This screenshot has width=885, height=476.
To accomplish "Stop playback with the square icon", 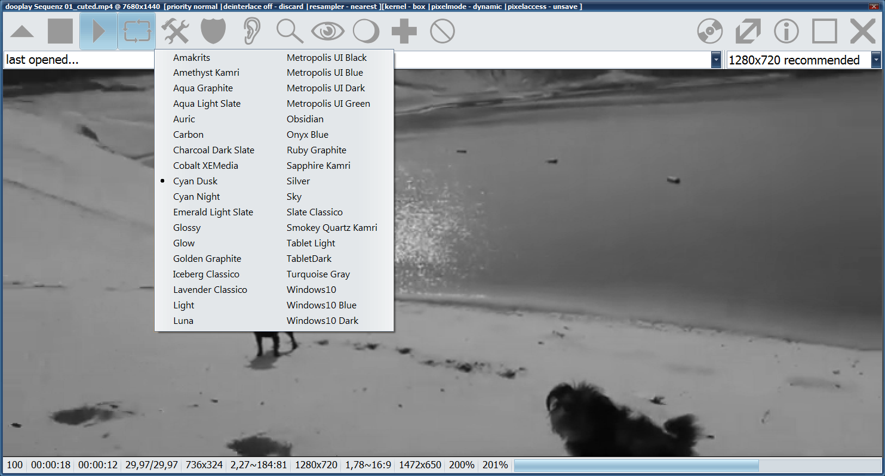I will 60,31.
